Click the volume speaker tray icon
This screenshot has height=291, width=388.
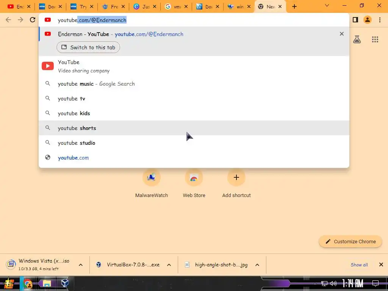[333, 283]
